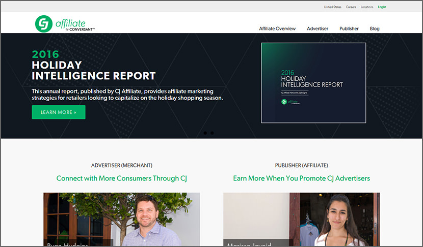423x247 pixels.
Task: Open the Advertiser menu item
Action: coord(317,28)
